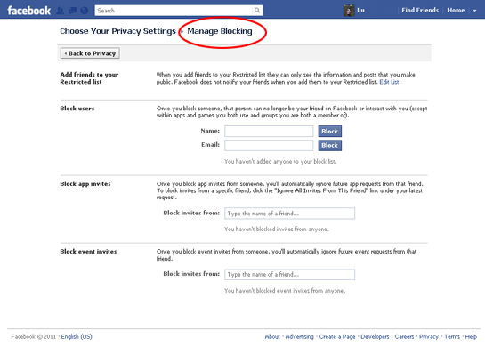The width and height of the screenshot is (485, 355).
Task: Focus friend field under Block event invites
Action: [289, 275]
